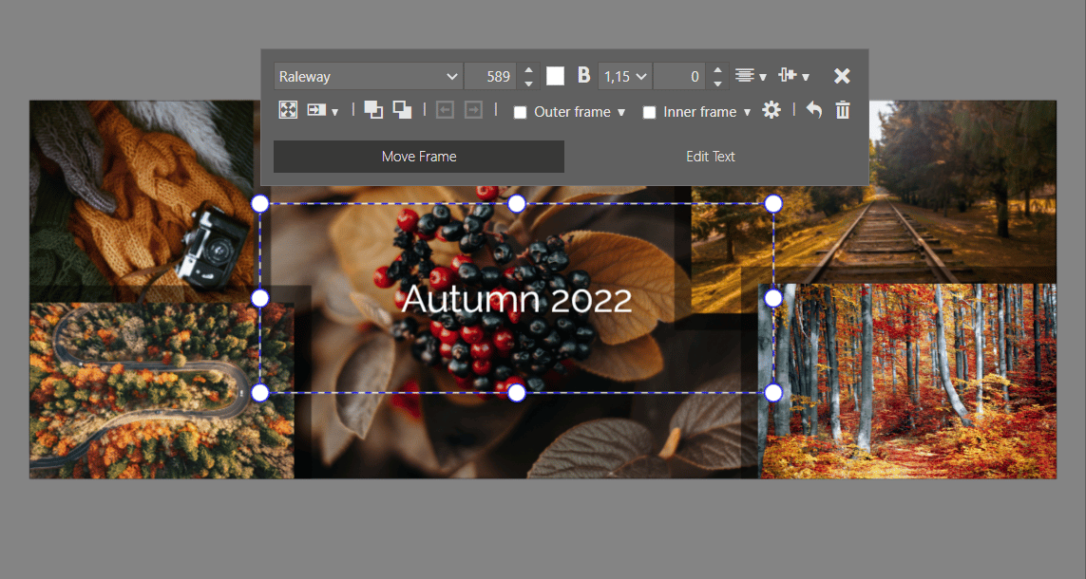Click the Move Frame button
The height and width of the screenshot is (579, 1086).
pyautogui.click(x=418, y=156)
